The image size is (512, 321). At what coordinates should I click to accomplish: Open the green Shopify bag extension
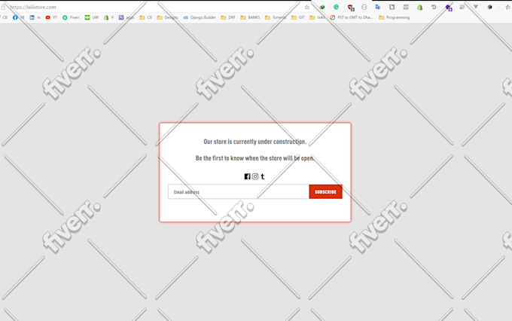coord(420,7)
